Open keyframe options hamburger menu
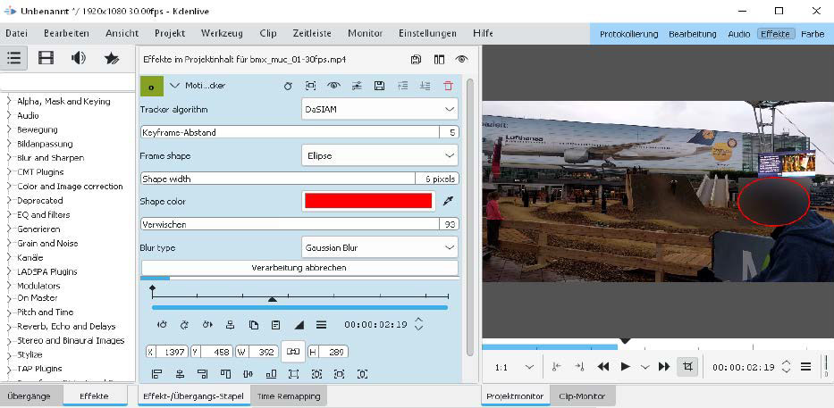834x408 pixels. (321, 325)
